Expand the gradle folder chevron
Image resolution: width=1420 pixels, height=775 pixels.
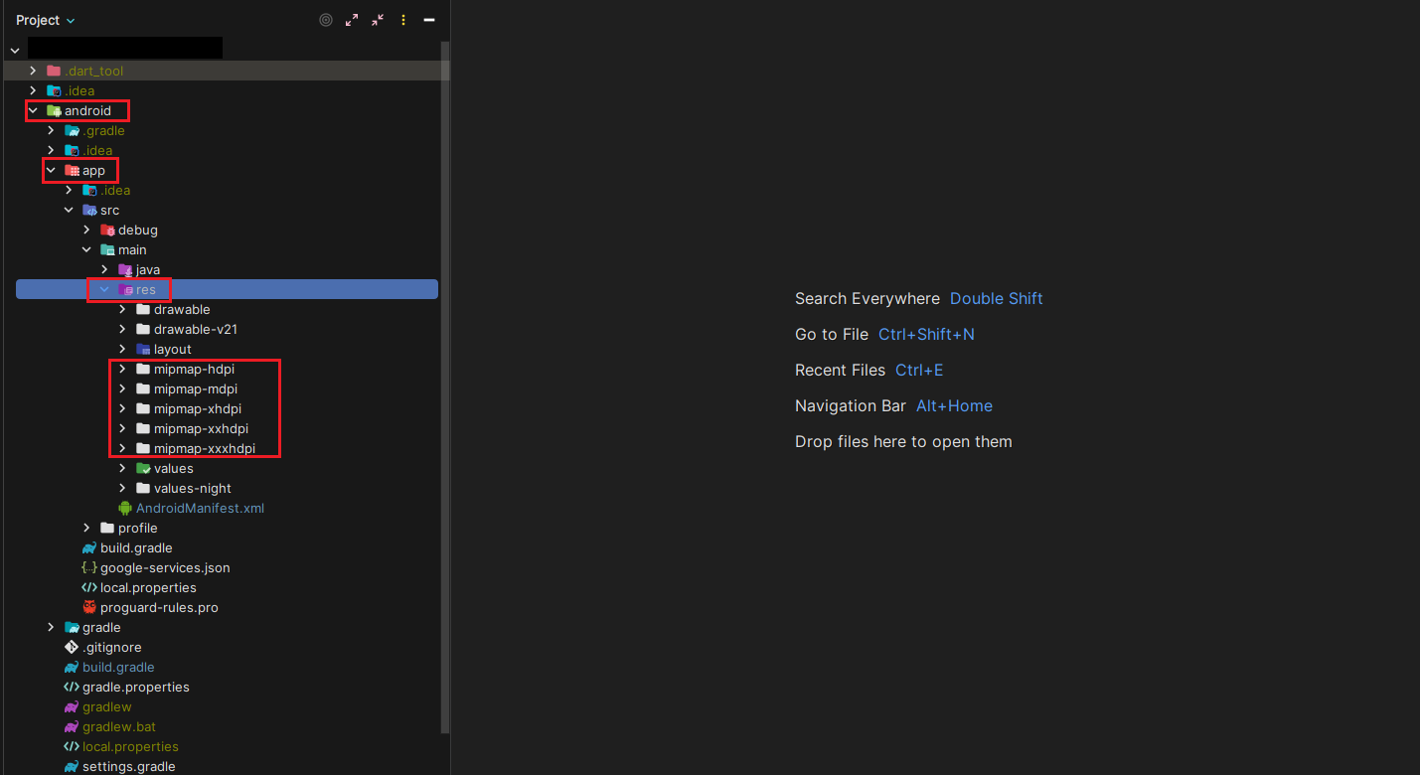(x=51, y=627)
